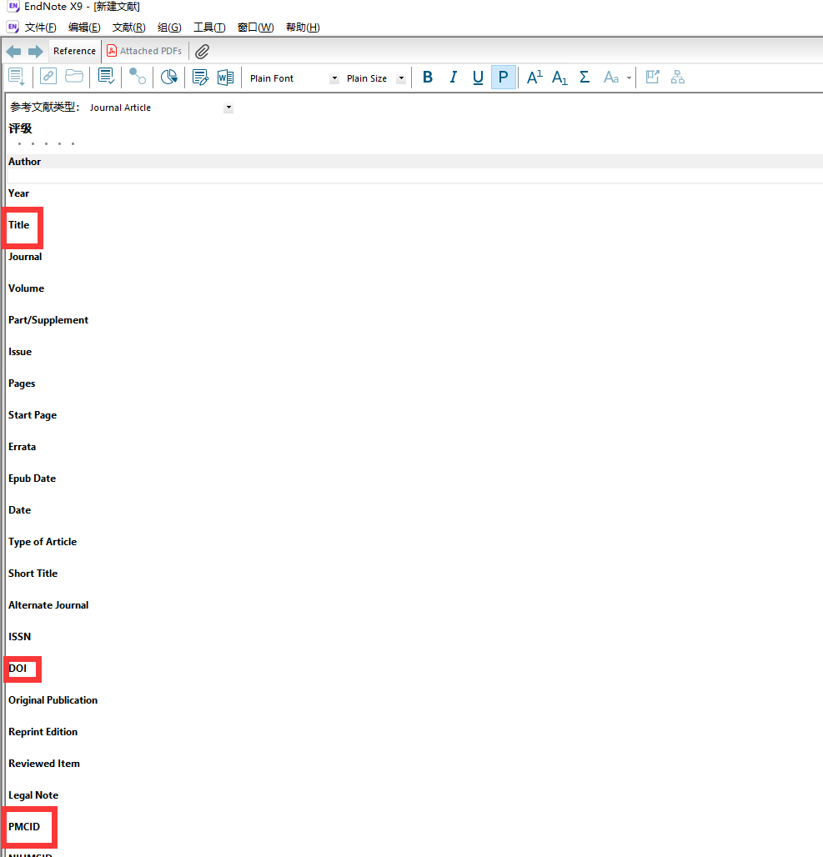Screen dimensions: 823x857
Task: Select the Errata field label
Action: pos(22,447)
